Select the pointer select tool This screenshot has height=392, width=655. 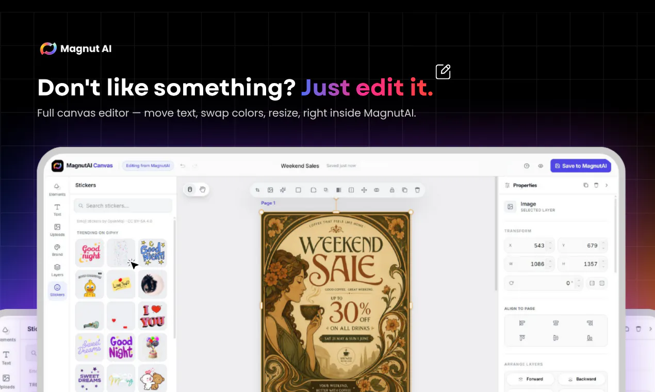[190, 189]
